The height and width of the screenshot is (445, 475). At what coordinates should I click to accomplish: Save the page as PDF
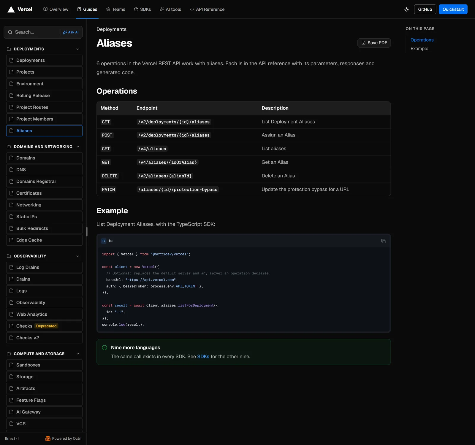click(x=374, y=43)
